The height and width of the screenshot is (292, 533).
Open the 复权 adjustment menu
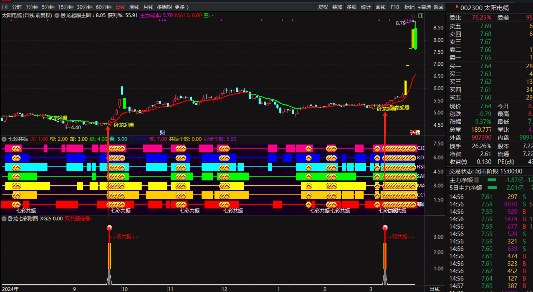[323, 7]
